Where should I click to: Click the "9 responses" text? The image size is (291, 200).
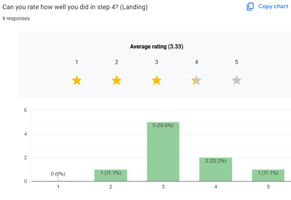[x=16, y=18]
